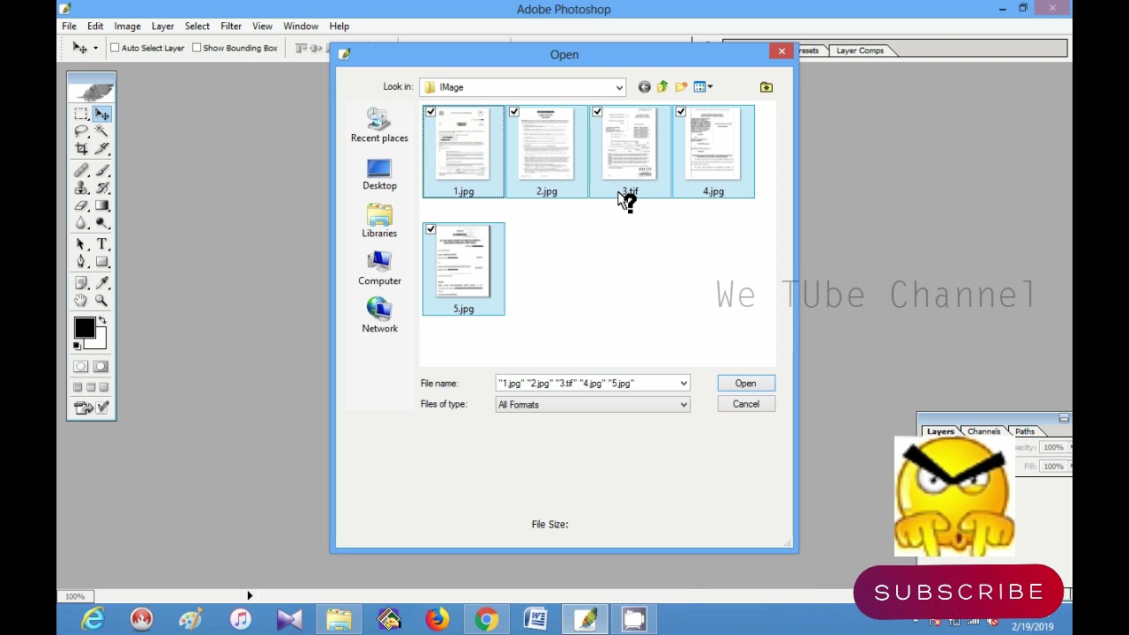Select the Brush tool

click(102, 170)
